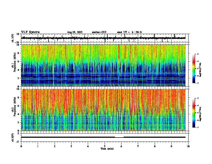The width and height of the screenshot is (212, 164).
Task: Click the ch.1 colorbar "log(PSD)" label
Action: 200,70
